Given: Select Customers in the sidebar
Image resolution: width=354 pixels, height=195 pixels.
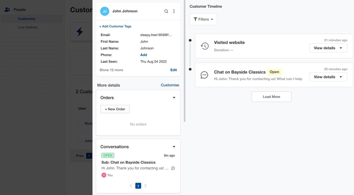Looking at the screenshot, I should coord(27,19).
